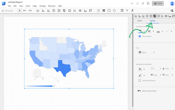This screenshot has width=175, height=110.
Task: Insert a table chart from toolbar
Action: (x=59, y=11)
